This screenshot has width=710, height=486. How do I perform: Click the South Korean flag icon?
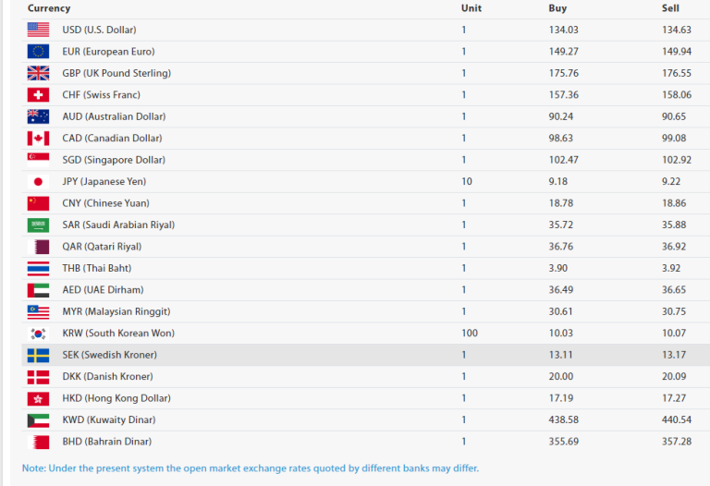(x=38, y=334)
